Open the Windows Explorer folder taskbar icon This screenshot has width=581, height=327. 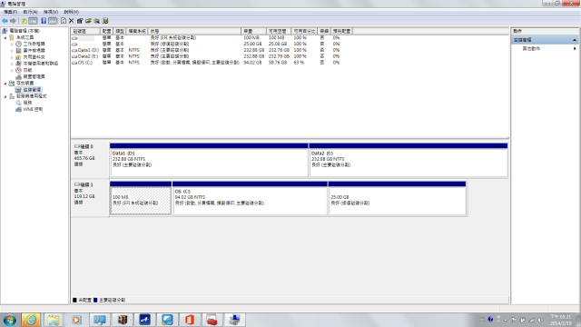[x=54, y=320]
